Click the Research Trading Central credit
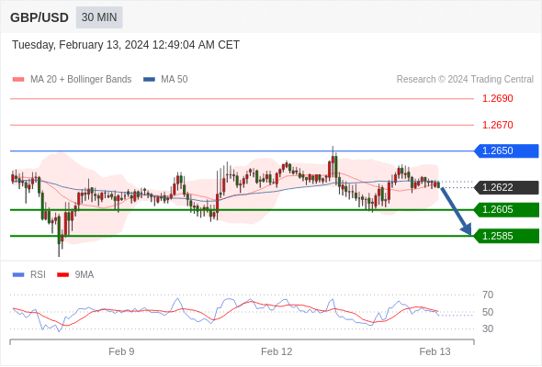 tap(465, 80)
